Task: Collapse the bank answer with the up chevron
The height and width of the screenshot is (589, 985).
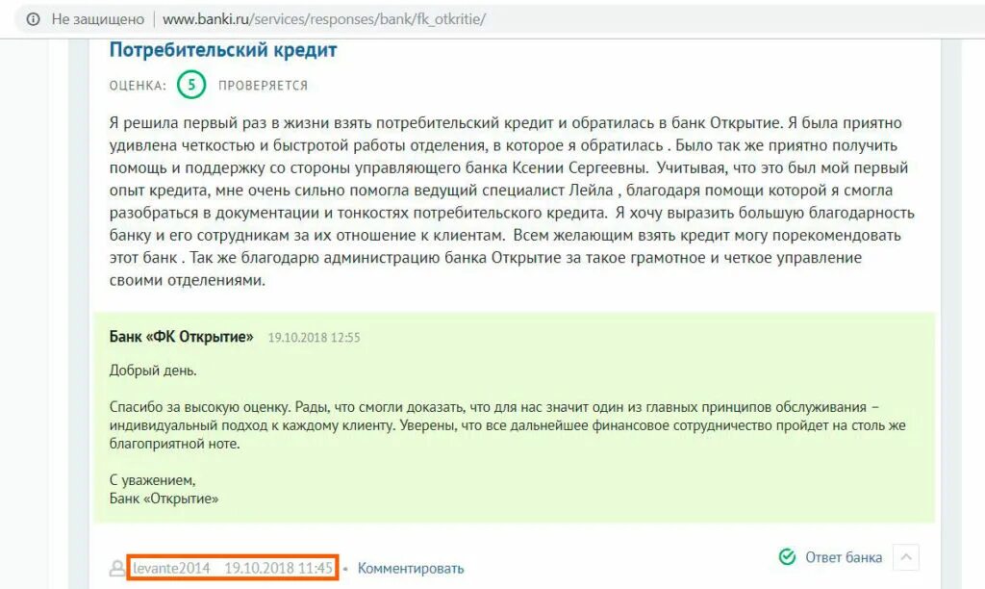Action: coord(906,557)
